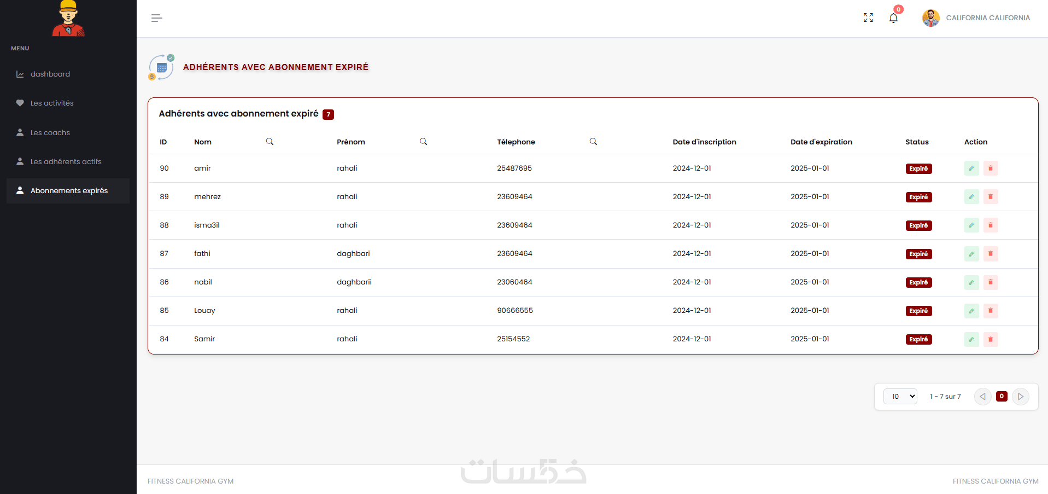This screenshot has width=1048, height=494.
Task: Delete member fathi daghbari
Action: point(991,254)
